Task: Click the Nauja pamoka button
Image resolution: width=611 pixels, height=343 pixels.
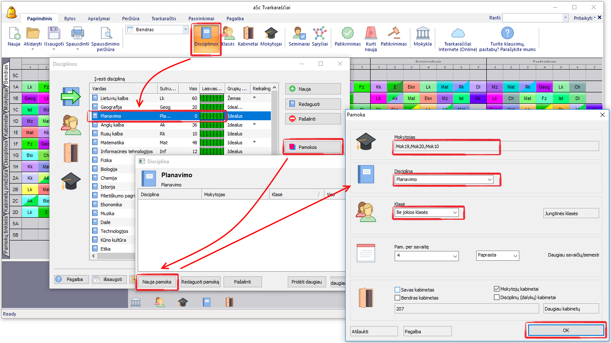Action: [x=157, y=282]
